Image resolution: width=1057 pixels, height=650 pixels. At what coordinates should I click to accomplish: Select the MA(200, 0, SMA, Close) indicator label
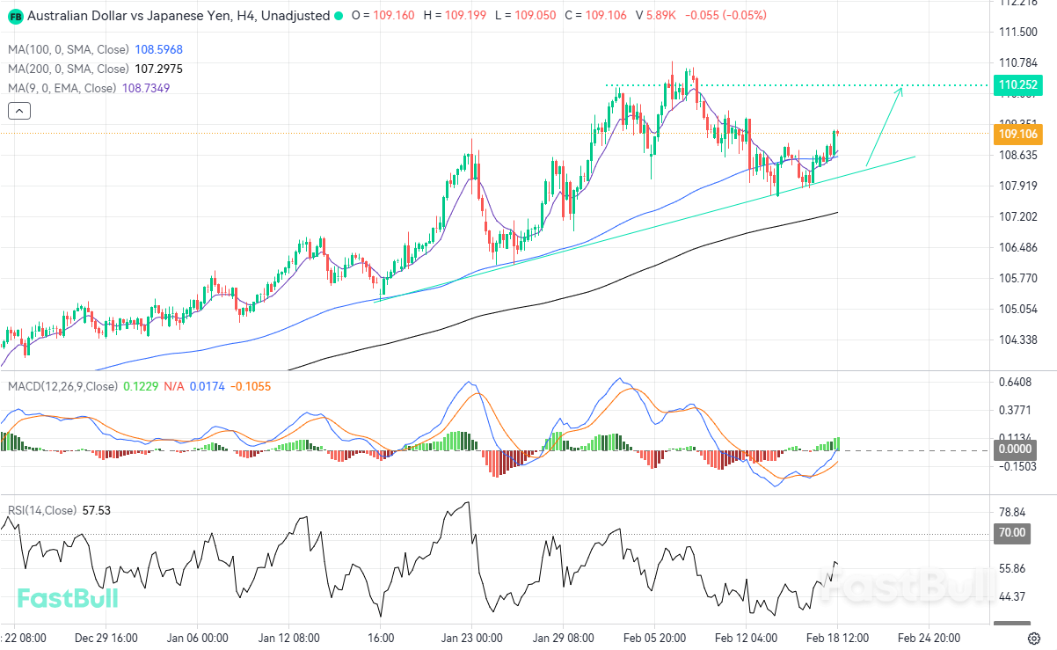[x=68, y=69]
